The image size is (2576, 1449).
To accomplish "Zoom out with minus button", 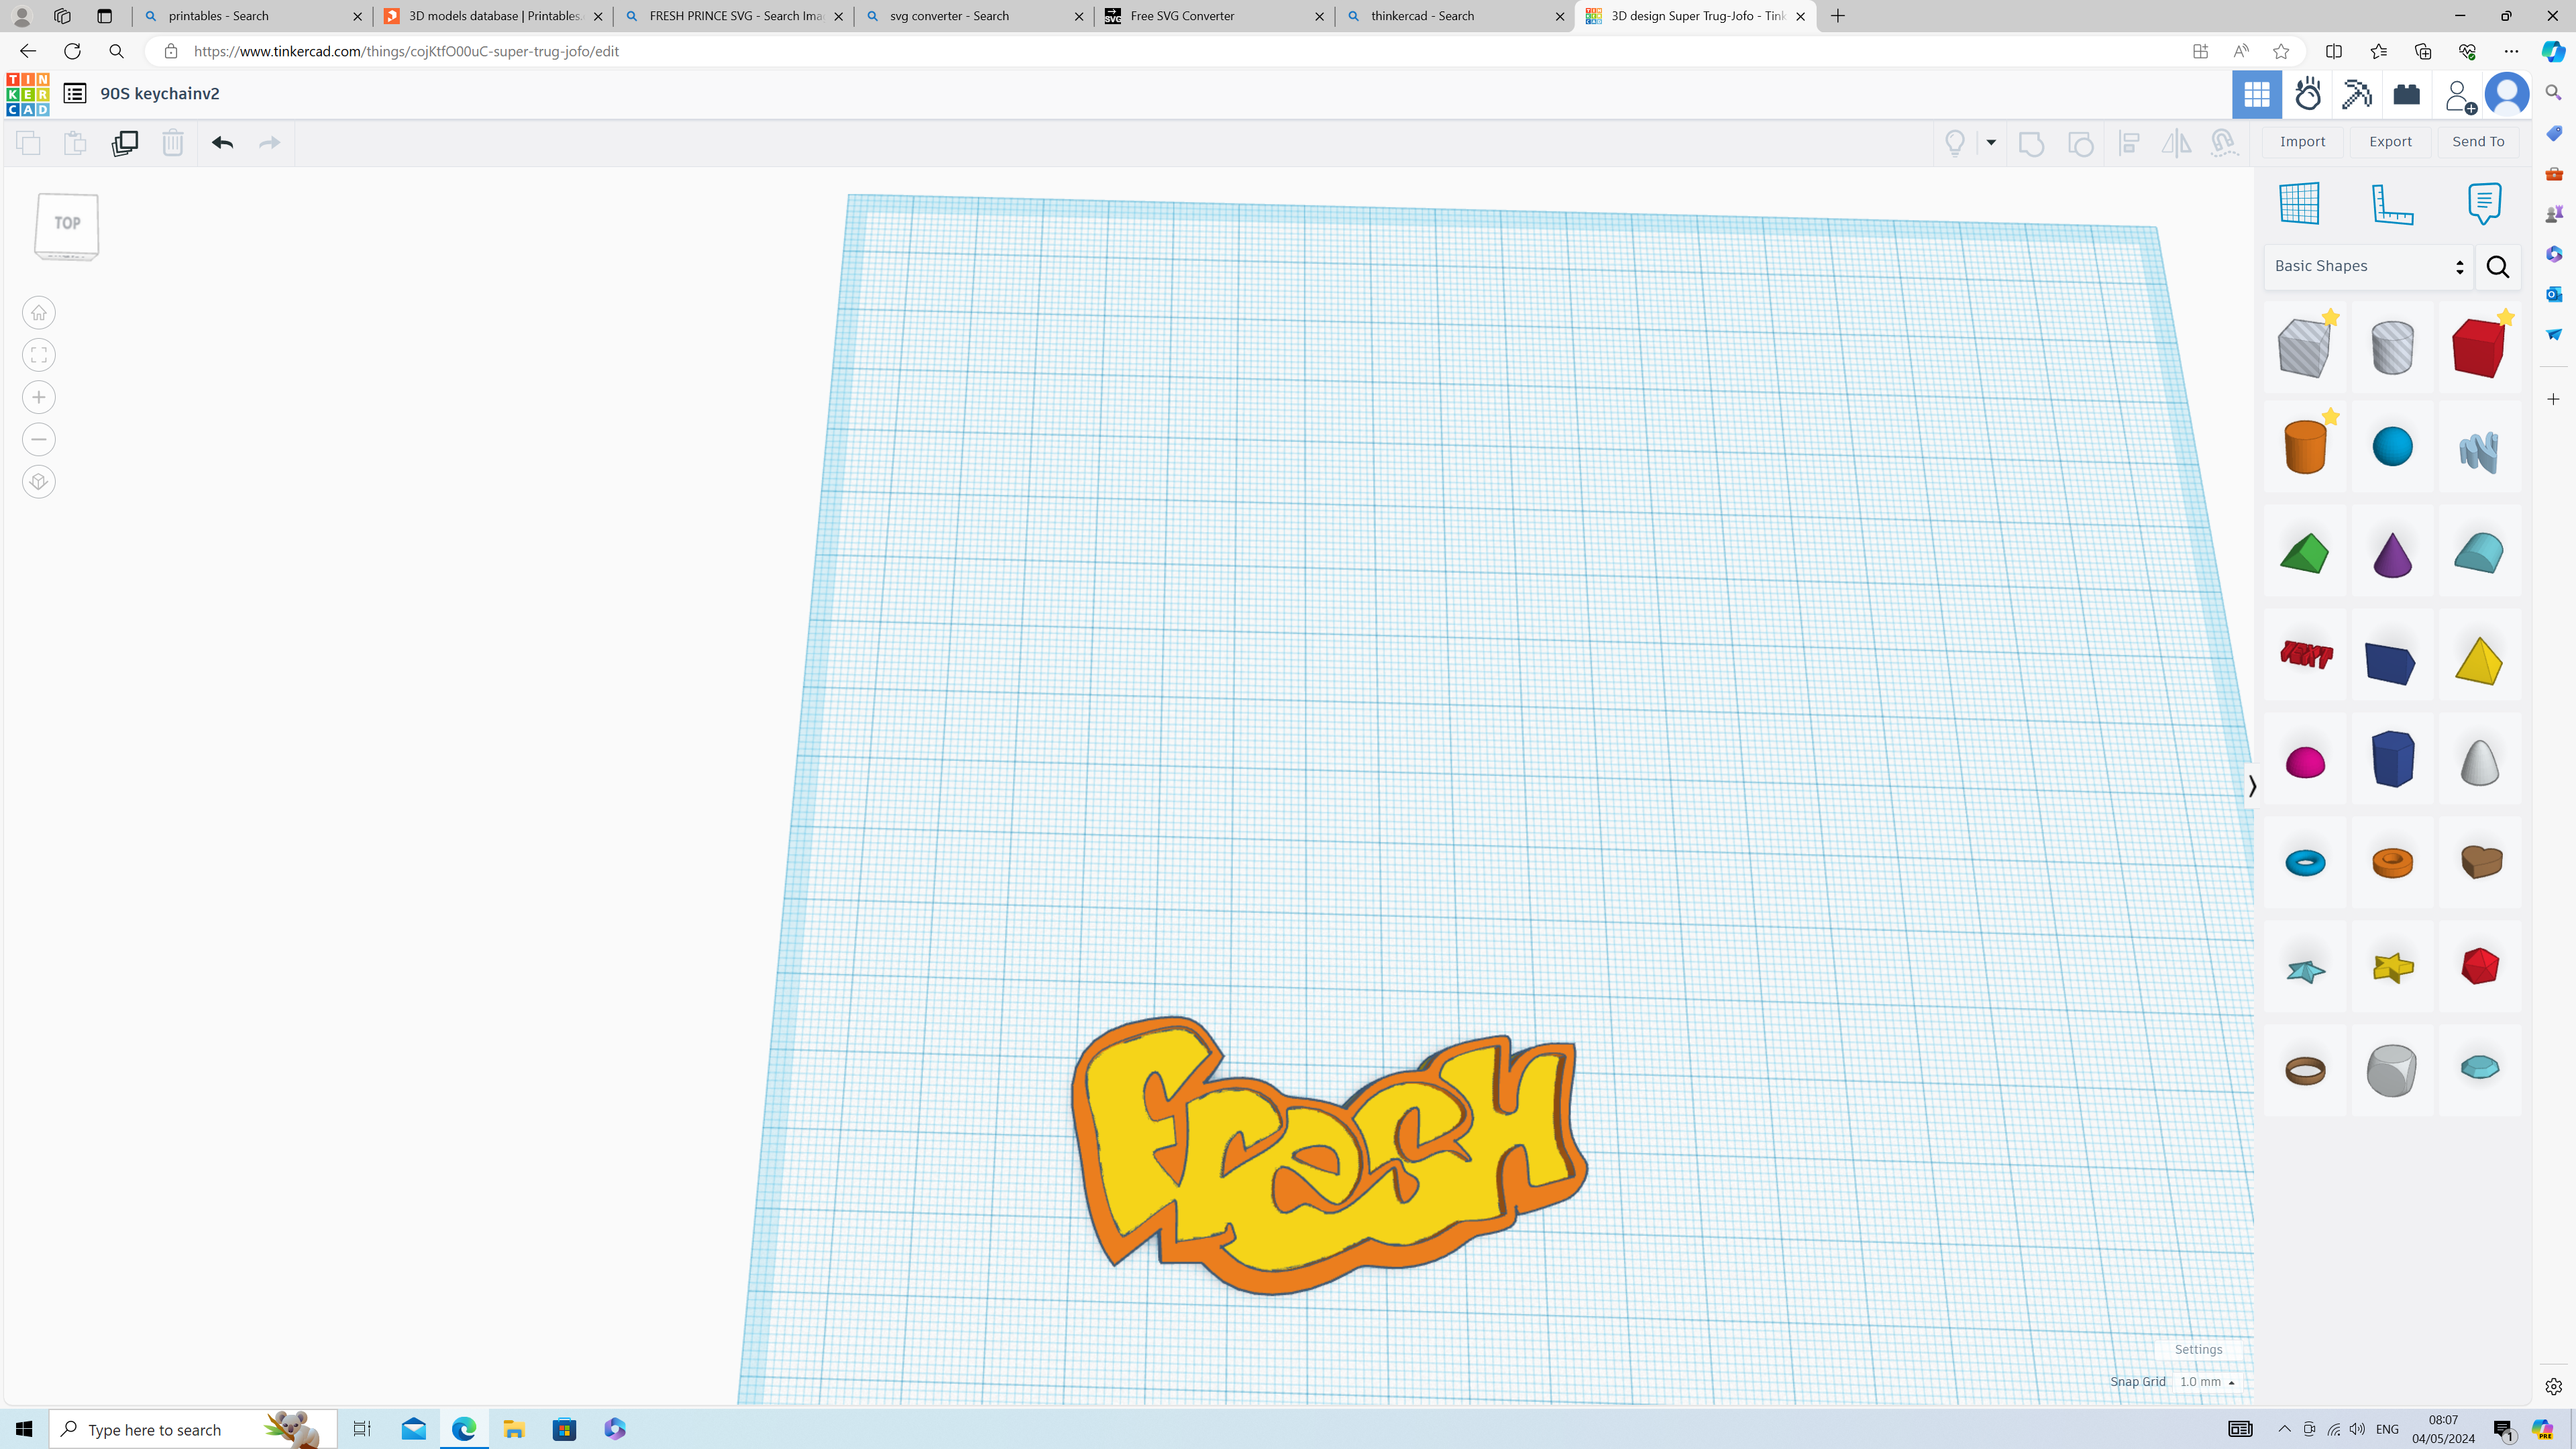I will [39, 439].
